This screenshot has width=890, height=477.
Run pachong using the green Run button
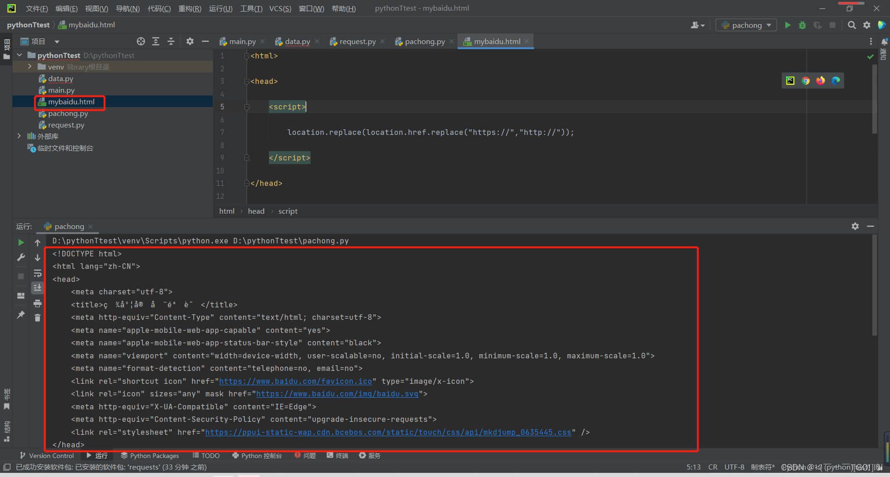click(x=788, y=25)
